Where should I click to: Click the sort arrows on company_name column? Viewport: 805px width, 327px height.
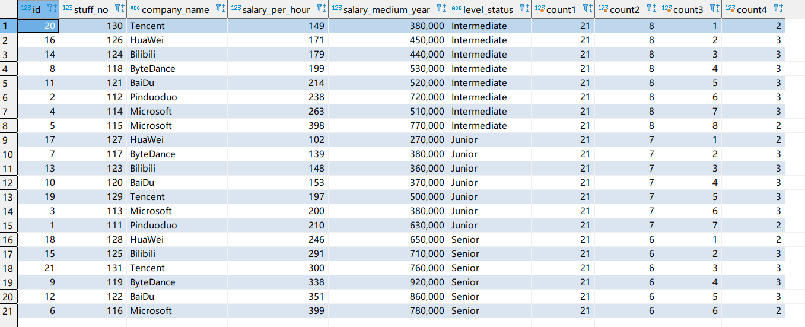click(224, 9)
